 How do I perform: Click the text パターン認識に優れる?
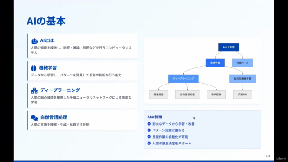pyautogui.click(x=168, y=130)
